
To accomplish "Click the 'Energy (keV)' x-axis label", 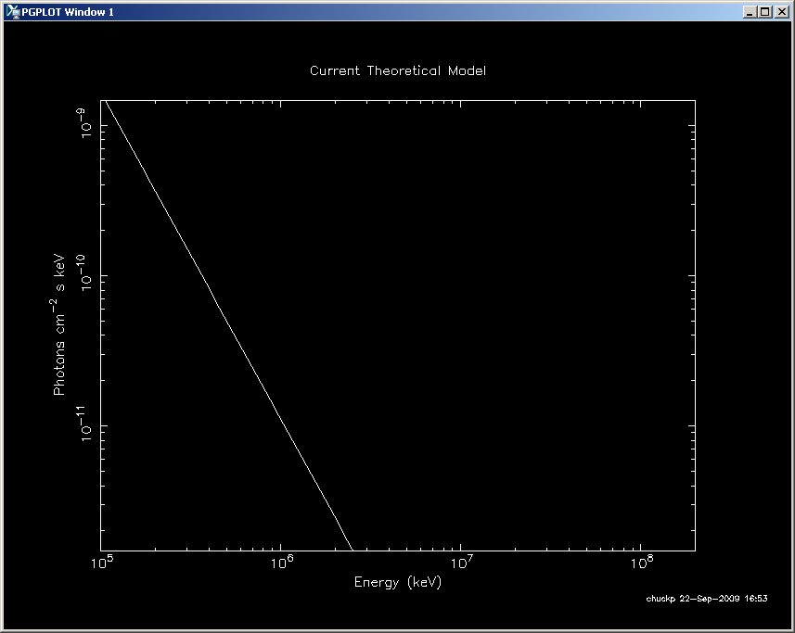I will 398,582.
